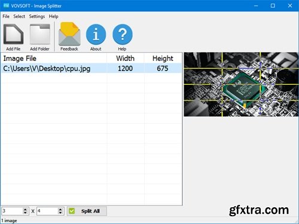
Task: Click the Add File icon
Action: click(x=13, y=34)
